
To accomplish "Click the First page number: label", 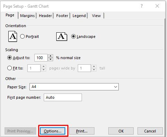I will 24,97.
